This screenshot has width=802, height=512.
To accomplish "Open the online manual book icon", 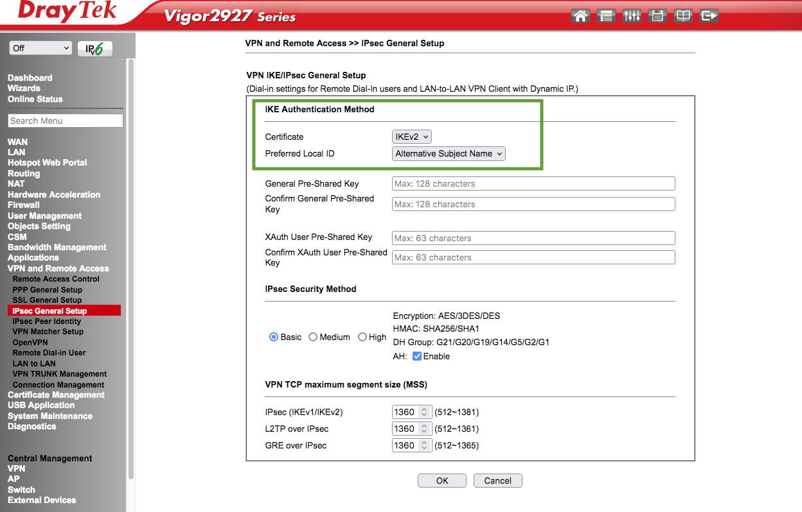I will click(x=683, y=15).
